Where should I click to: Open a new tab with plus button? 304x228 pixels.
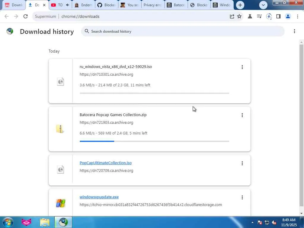(240, 5)
